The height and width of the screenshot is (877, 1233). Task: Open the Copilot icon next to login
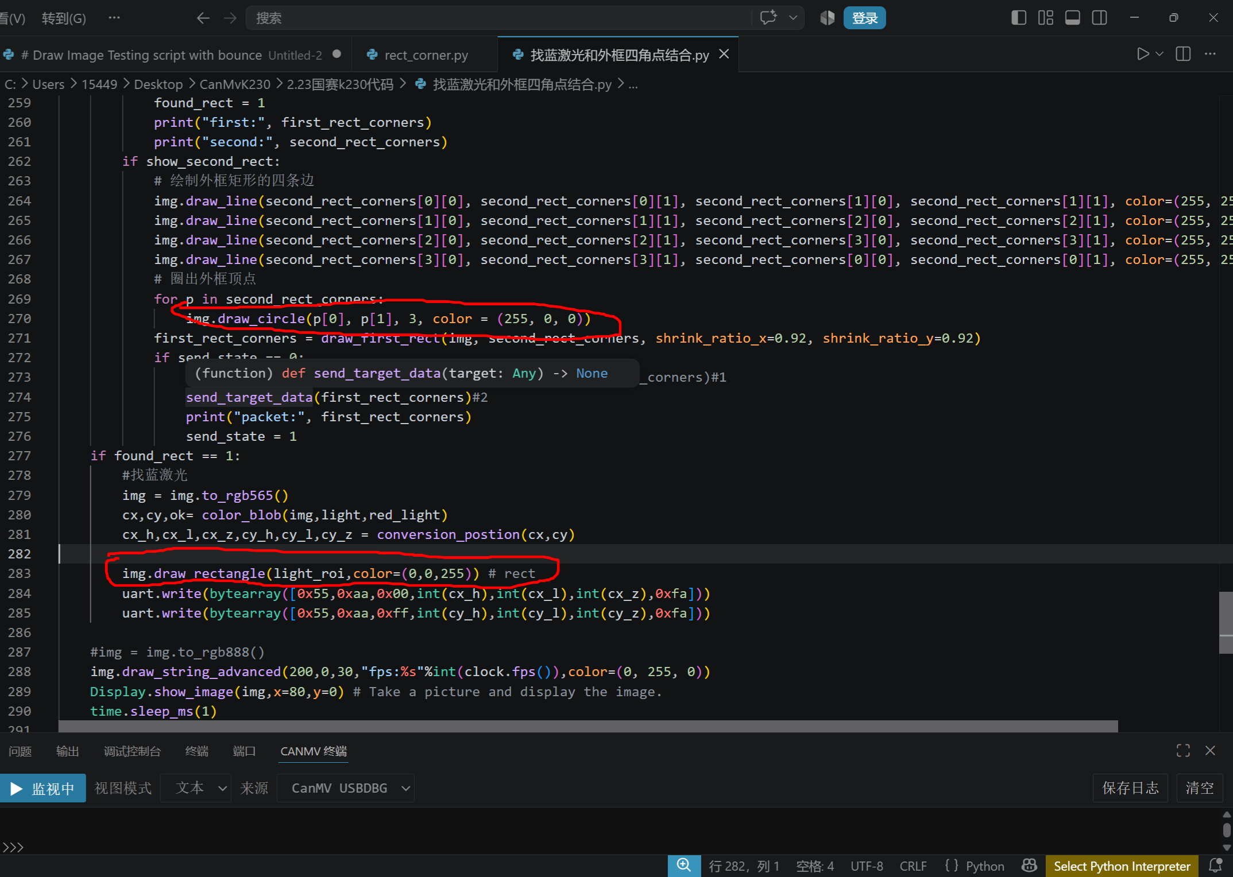click(827, 18)
